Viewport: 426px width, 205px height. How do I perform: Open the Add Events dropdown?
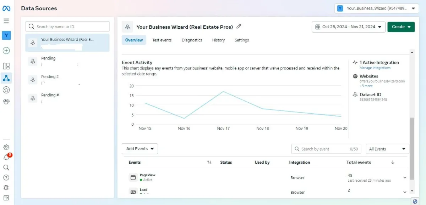(140, 149)
